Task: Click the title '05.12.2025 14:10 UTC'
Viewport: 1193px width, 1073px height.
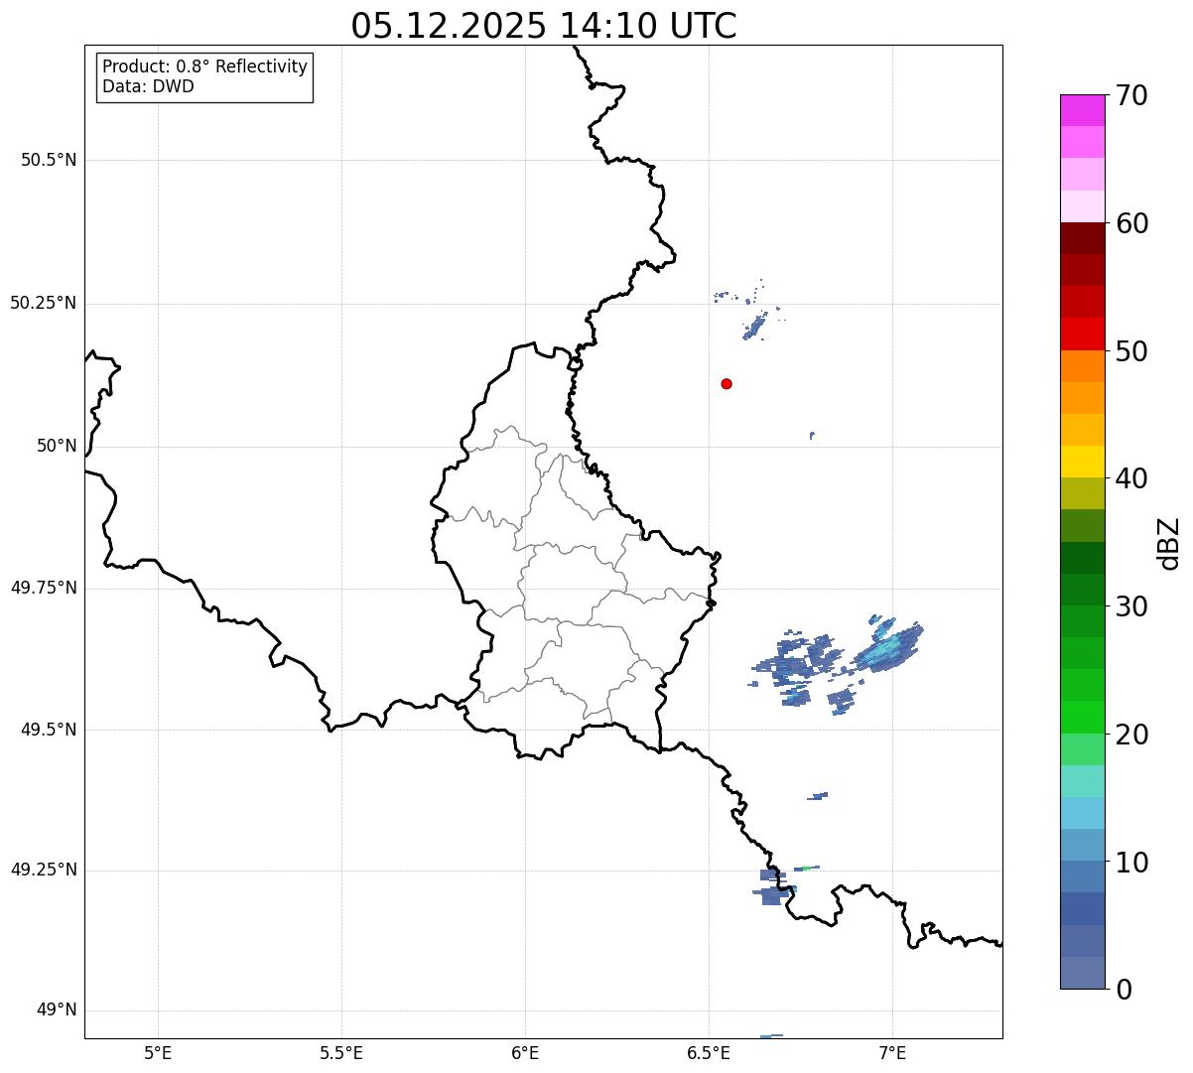Action: (x=544, y=26)
